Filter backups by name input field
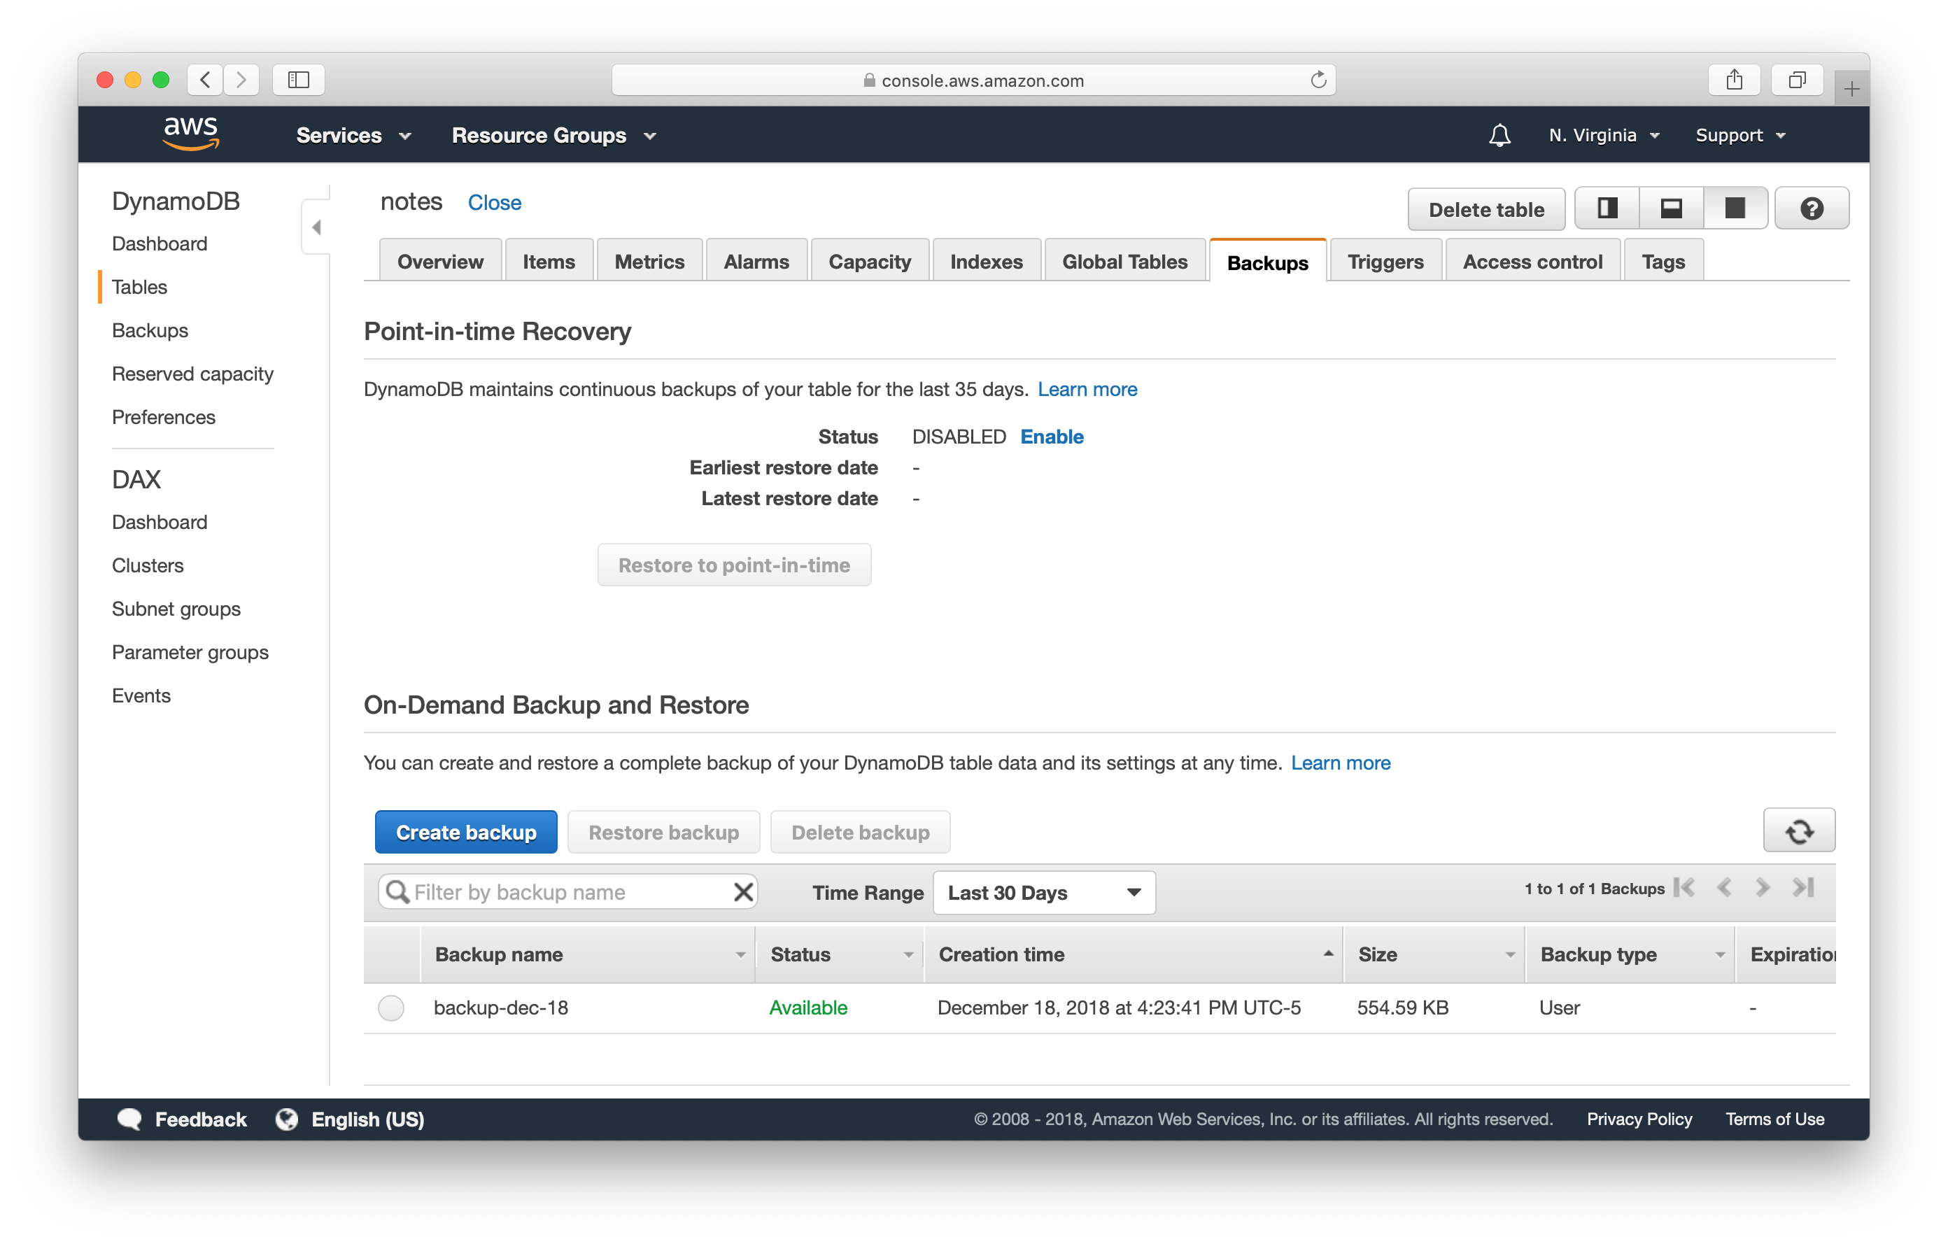This screenshot has height=1244, width=1948. 563,892
